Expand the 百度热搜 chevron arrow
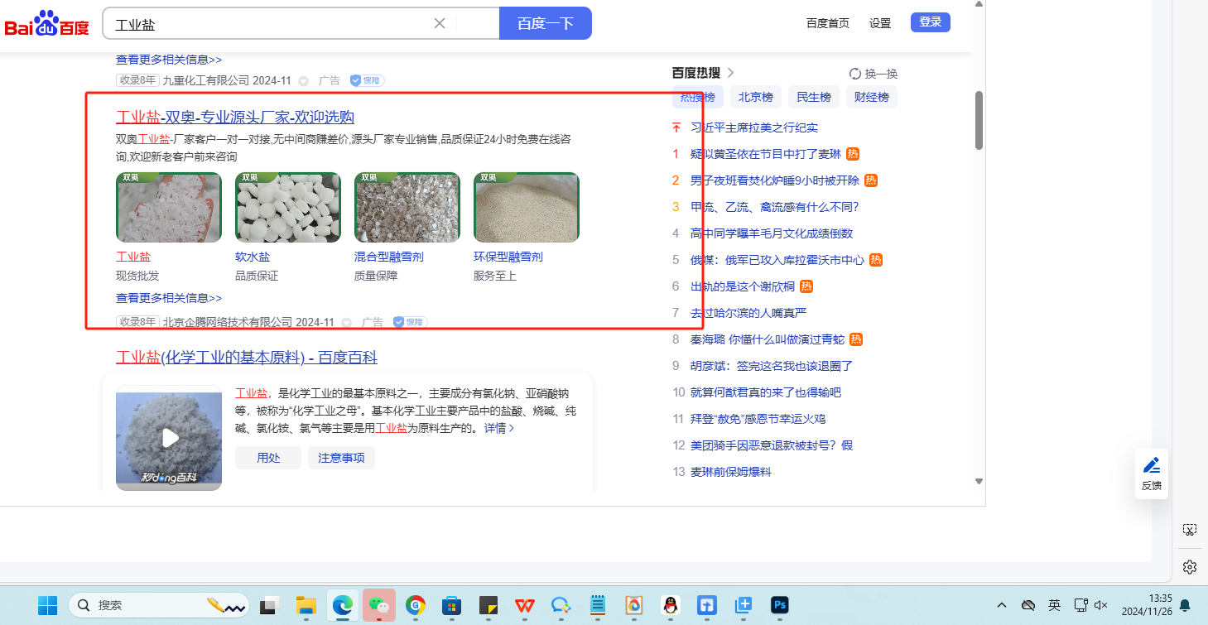Viewport: 1208px width, 625px height. click(730, 73)
